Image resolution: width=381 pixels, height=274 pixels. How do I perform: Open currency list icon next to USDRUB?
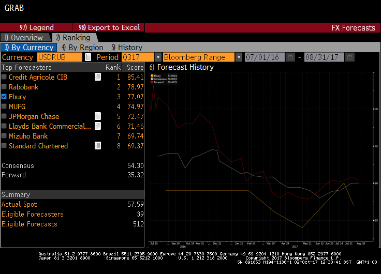tap(88, 57)
